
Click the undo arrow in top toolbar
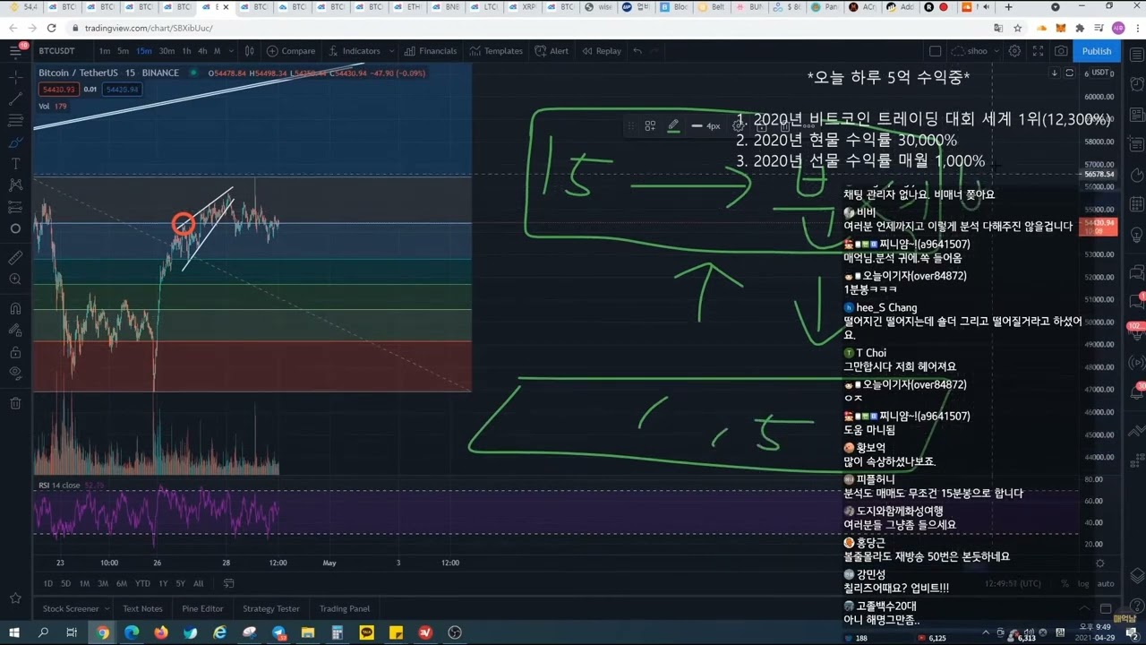637,51
